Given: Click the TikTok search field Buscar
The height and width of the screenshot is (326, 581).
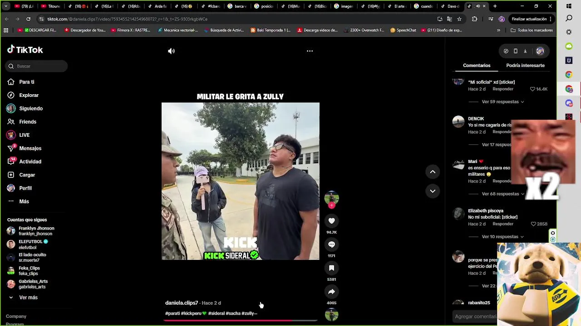Looking at the screenshot, I should coord(37,66).
